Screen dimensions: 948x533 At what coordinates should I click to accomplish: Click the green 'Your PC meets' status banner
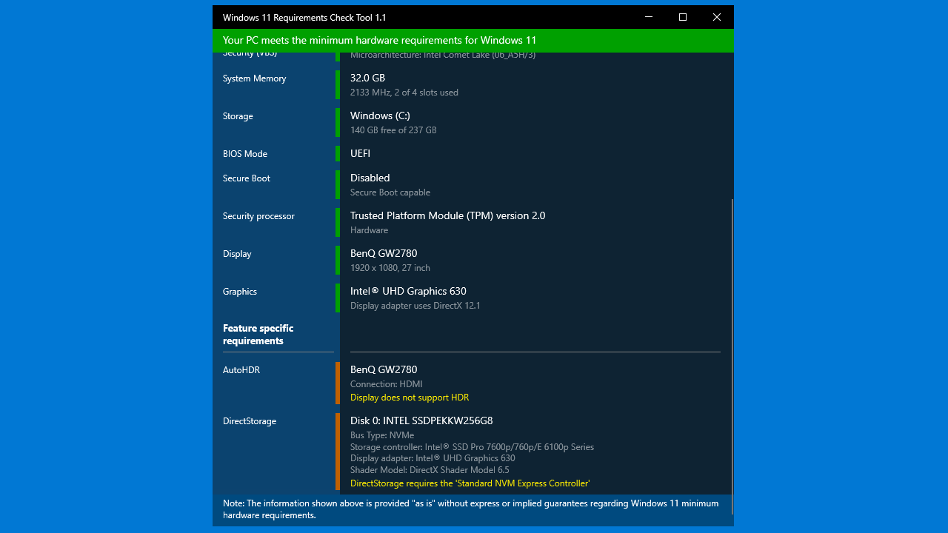pos(473,41)
